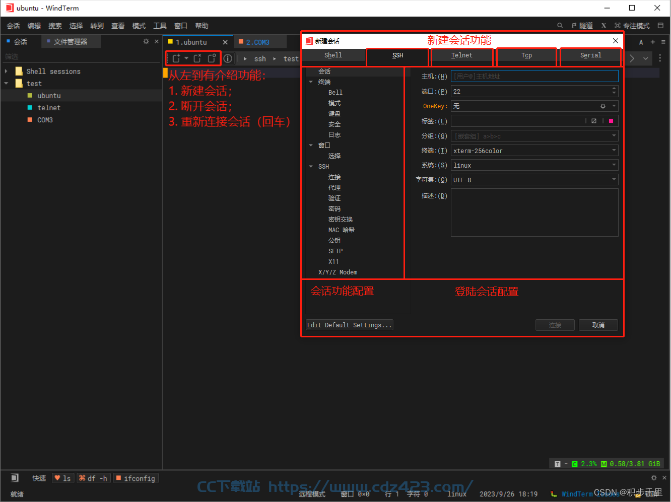Collapse the SSH settings category

tap(311, 166)
